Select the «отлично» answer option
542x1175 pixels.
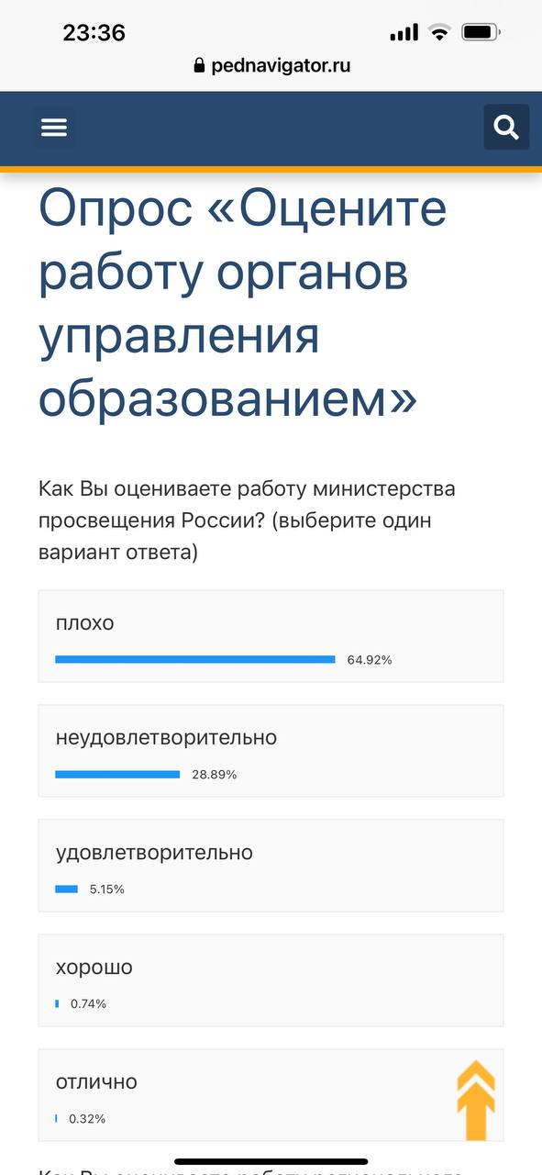(x=271, y=1095)
